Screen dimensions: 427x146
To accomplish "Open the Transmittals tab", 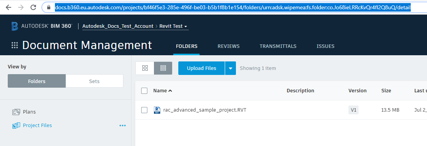I will click(278, 46).
